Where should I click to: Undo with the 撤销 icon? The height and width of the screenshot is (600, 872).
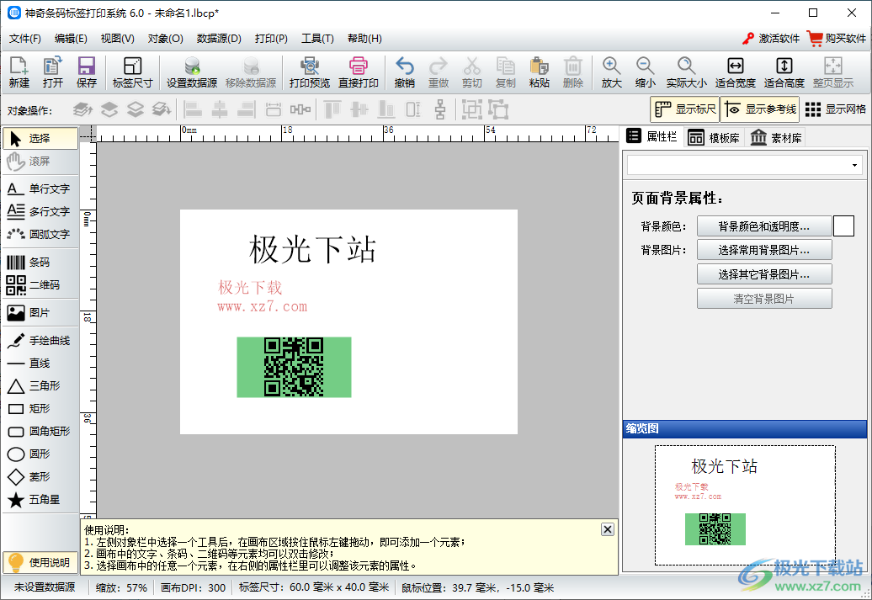404,72
